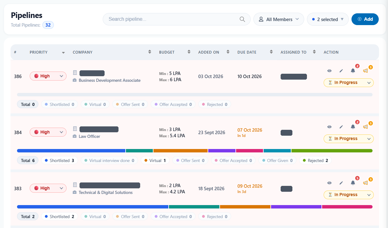Focus the Search pipeline field
The height and width of the screenshot is (228, 388).
coord(177,19)
